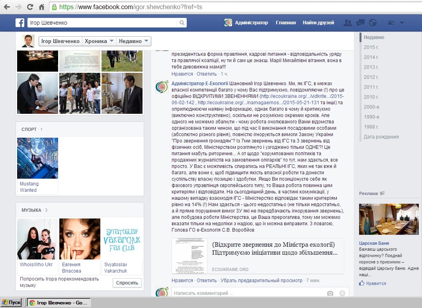Click the thumbs-up icon under Царская Баня ad
422x308 pixels.
pos(362,283)
